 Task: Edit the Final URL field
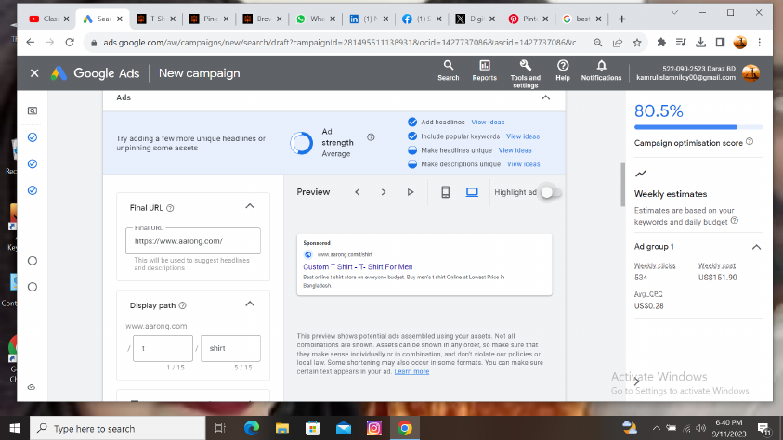(x=193, y=241)
